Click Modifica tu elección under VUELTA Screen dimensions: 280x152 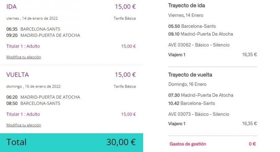(24, 125)
